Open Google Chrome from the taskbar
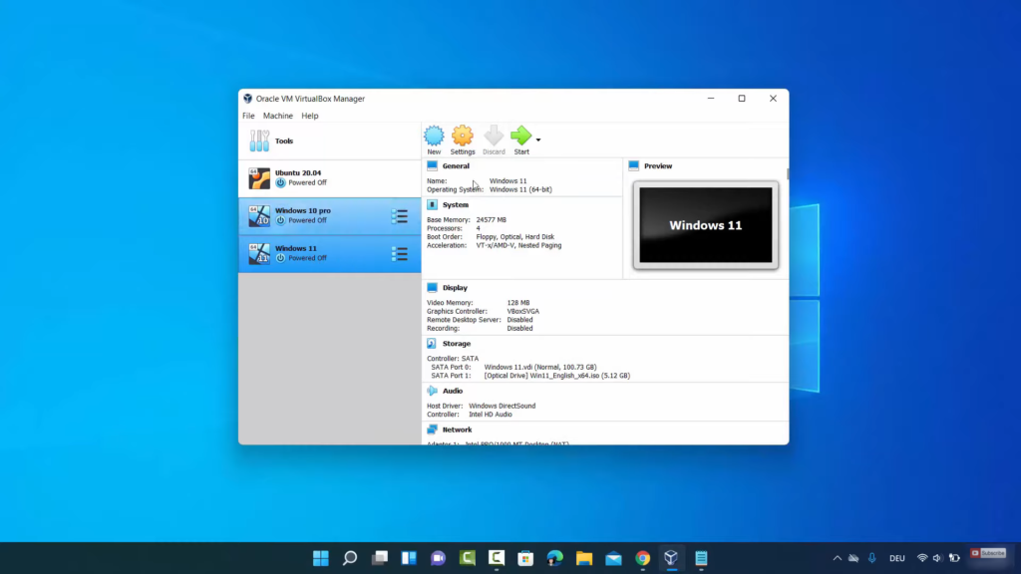Image resolution: width=1021 pixels, height=574 pixels. click(x=643, y=558)
